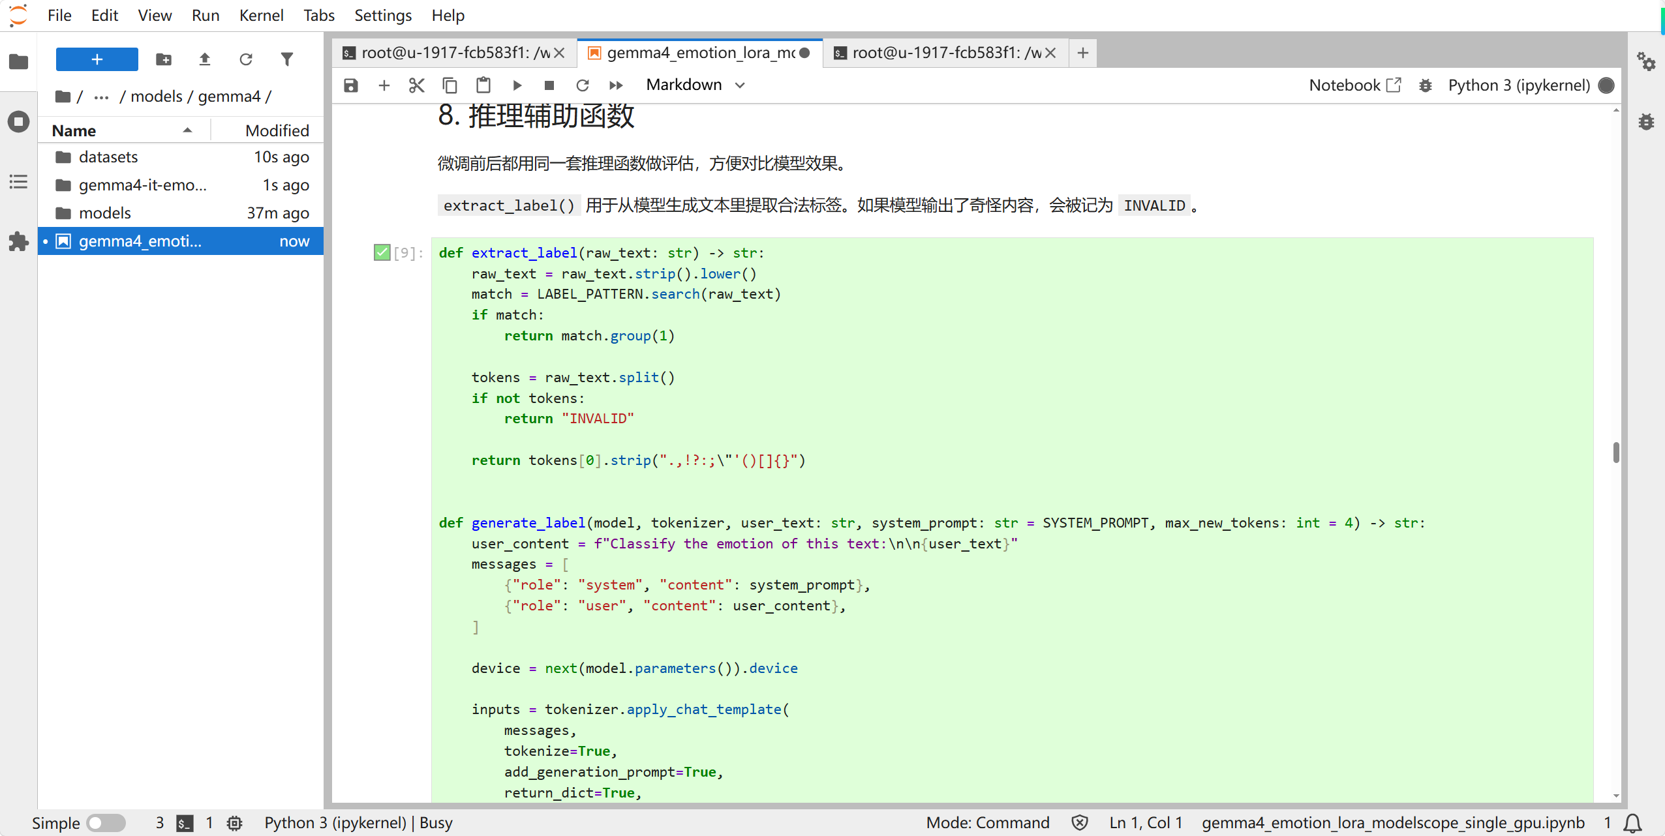Viewport: 1665px width, 836px height.
Task: Open the datasets folder
Action: click(x=181, y=157)
